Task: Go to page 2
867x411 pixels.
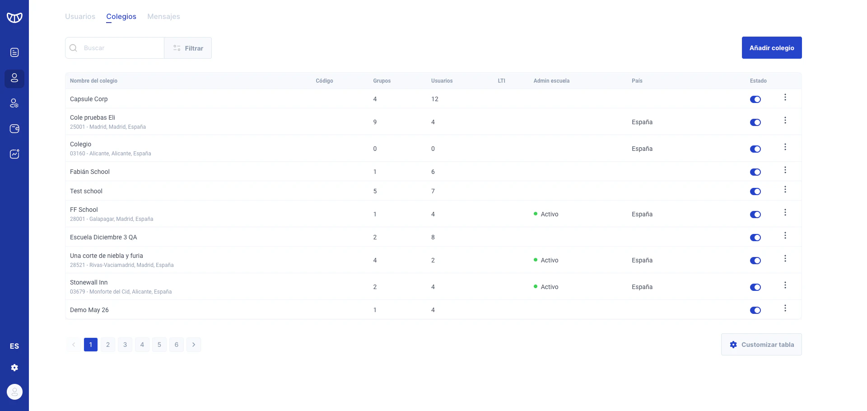Action: [108, 345]
